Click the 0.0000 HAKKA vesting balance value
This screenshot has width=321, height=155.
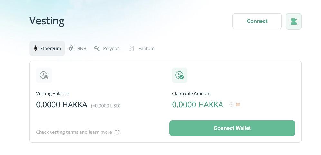click(61, 105)
